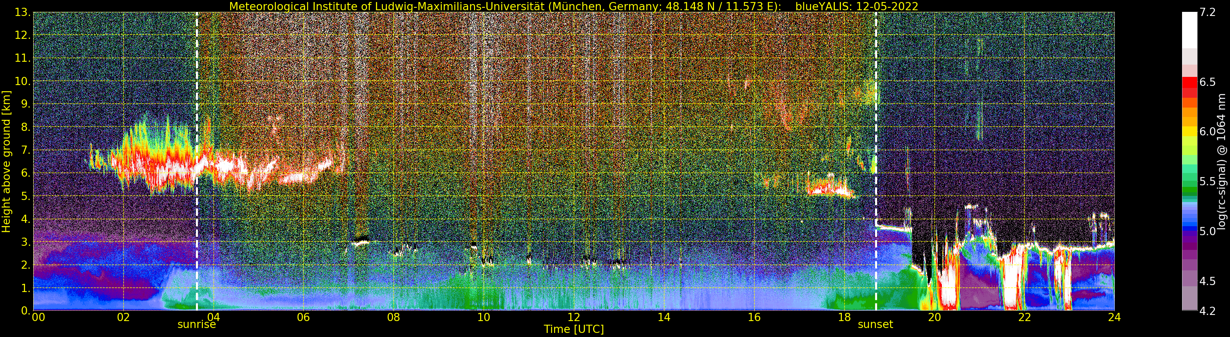Screen dimensions: 1230x337
Task: Click the '7.' height tick label
Action: click(x=26, y=150)
